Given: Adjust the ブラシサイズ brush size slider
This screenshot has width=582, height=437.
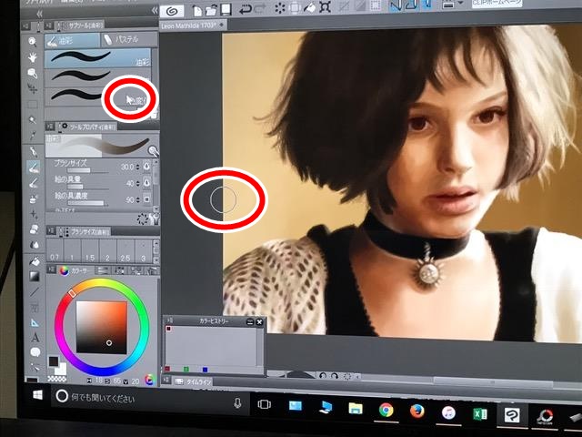Looking at the screenshot, I should (x=87, y=171).
